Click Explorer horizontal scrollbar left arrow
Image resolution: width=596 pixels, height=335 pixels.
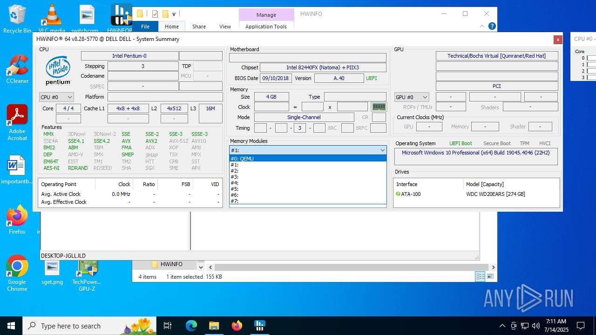coord(210,267)
